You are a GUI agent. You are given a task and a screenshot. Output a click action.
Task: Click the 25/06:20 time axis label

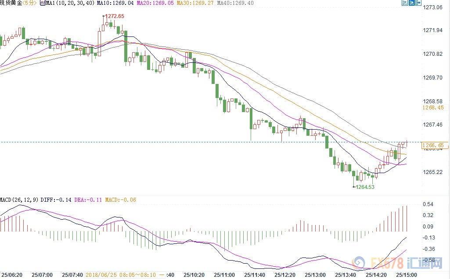(x=12, y=275)
